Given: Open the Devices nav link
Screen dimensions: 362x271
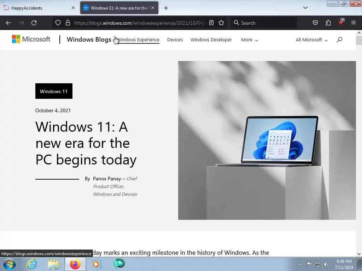Looking at the screenshot, I should 175,40.
